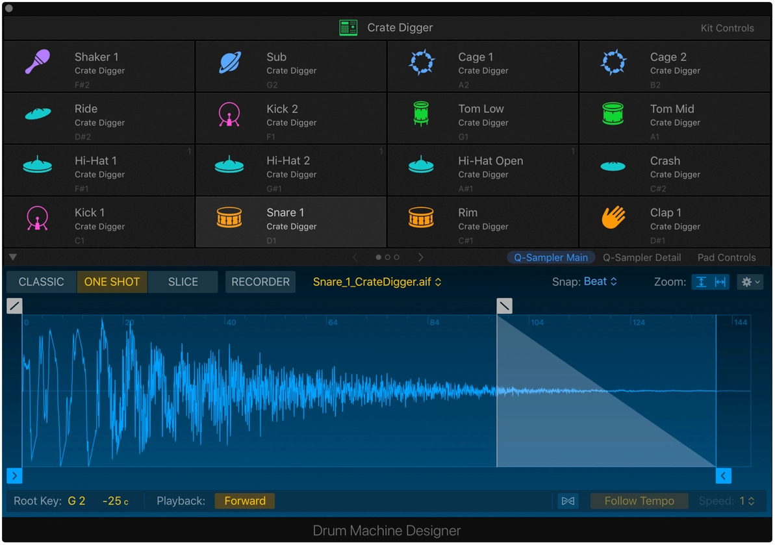Switch to Pad Controls tab
The width and height of the screenshot is (775, 545).
[726, 257]
